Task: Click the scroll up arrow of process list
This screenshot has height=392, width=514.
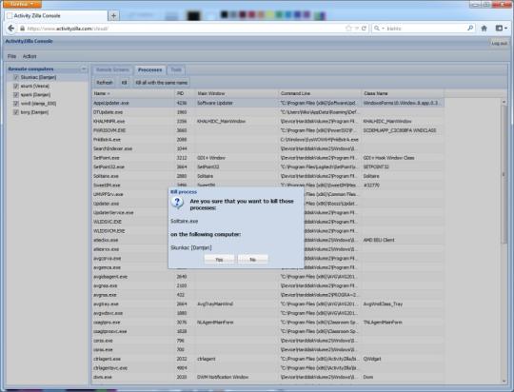Action: point(504,102)
